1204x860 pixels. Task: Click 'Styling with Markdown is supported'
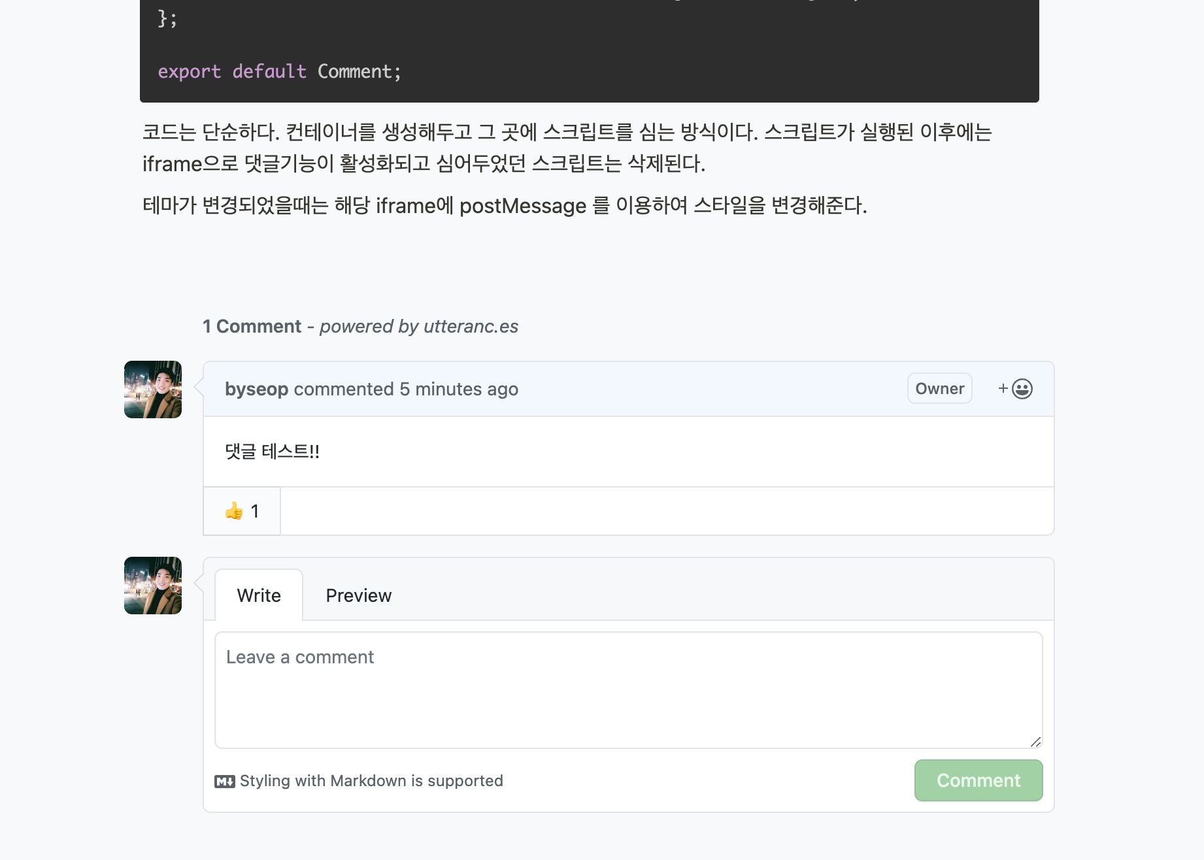(371, 780)
